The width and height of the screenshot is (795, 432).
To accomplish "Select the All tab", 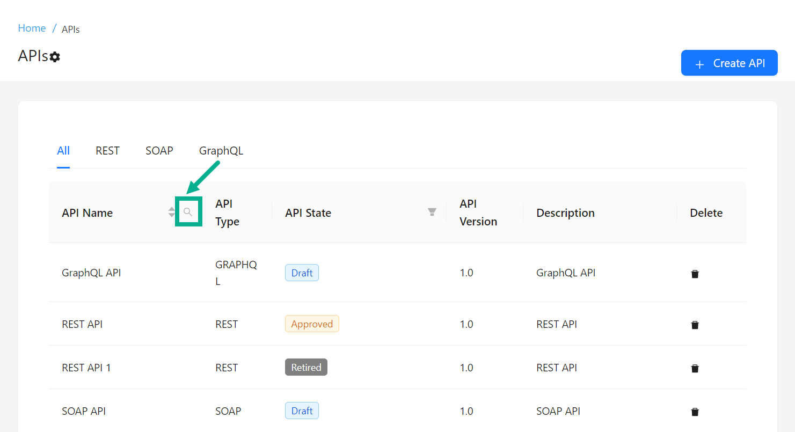I will coord(63,151).
